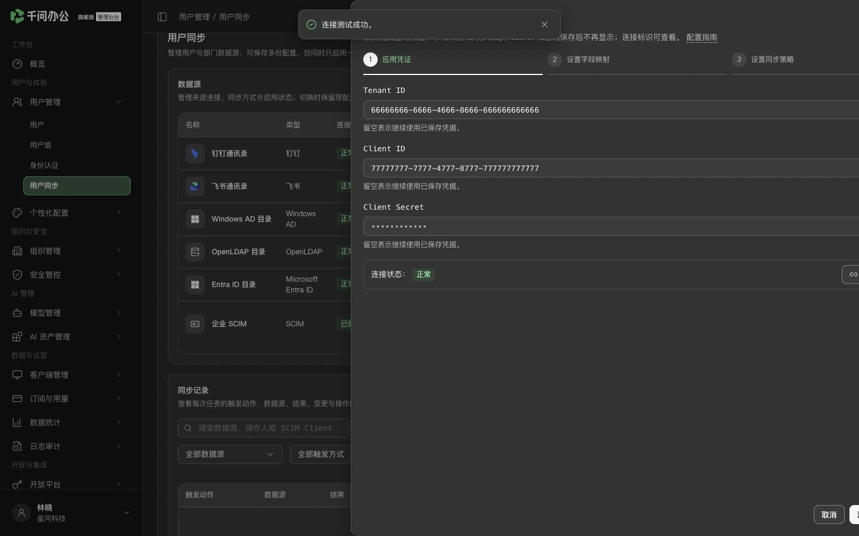Click the 概览 gauge icon

[17, 64]
